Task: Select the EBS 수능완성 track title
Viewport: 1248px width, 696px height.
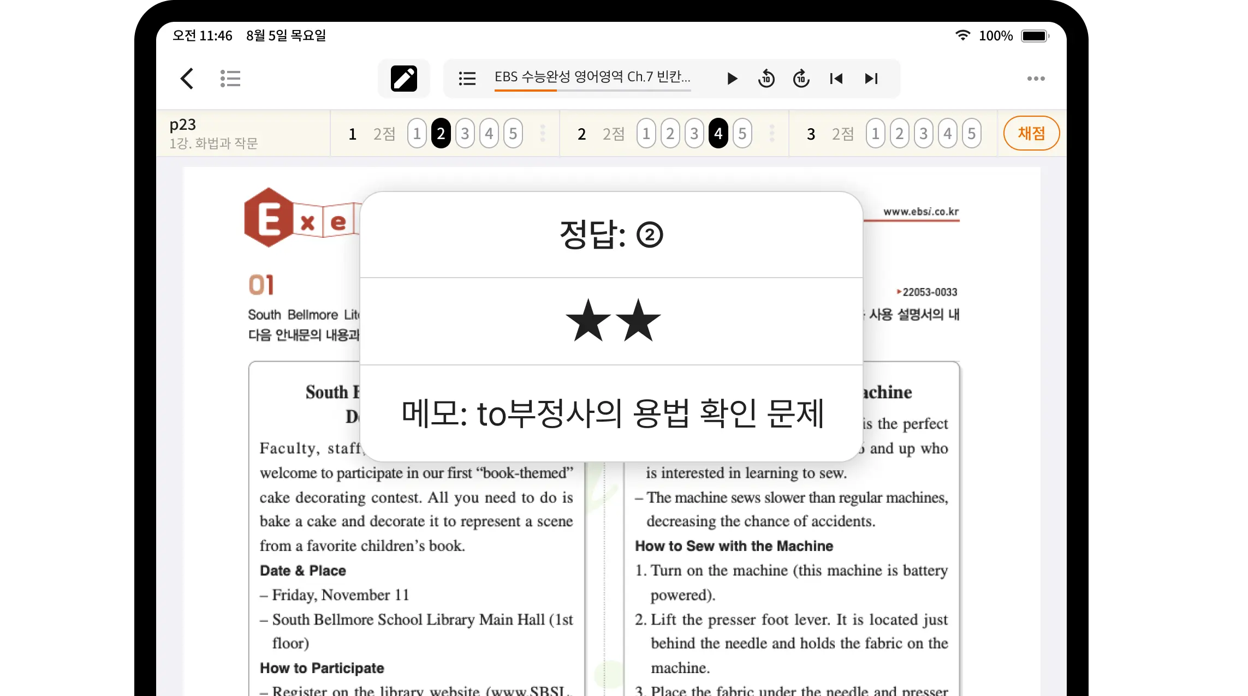Action: tap(592, 76)
